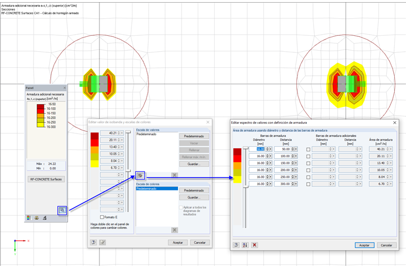Click checkmark icon beside help in isoband dialog

(x=103, y=242)
